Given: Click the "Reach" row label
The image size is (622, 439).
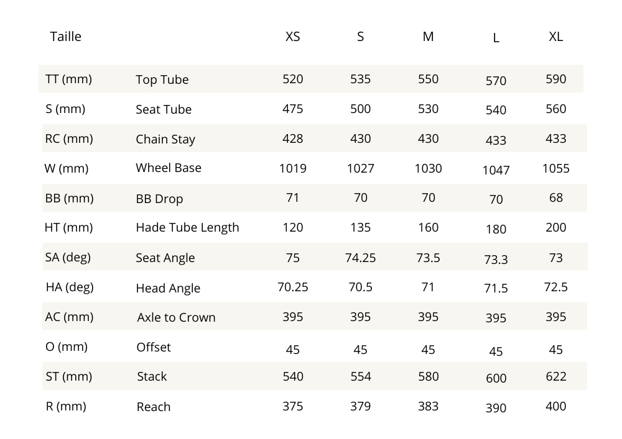Looking at the screenshot, I should click(153, 407).
